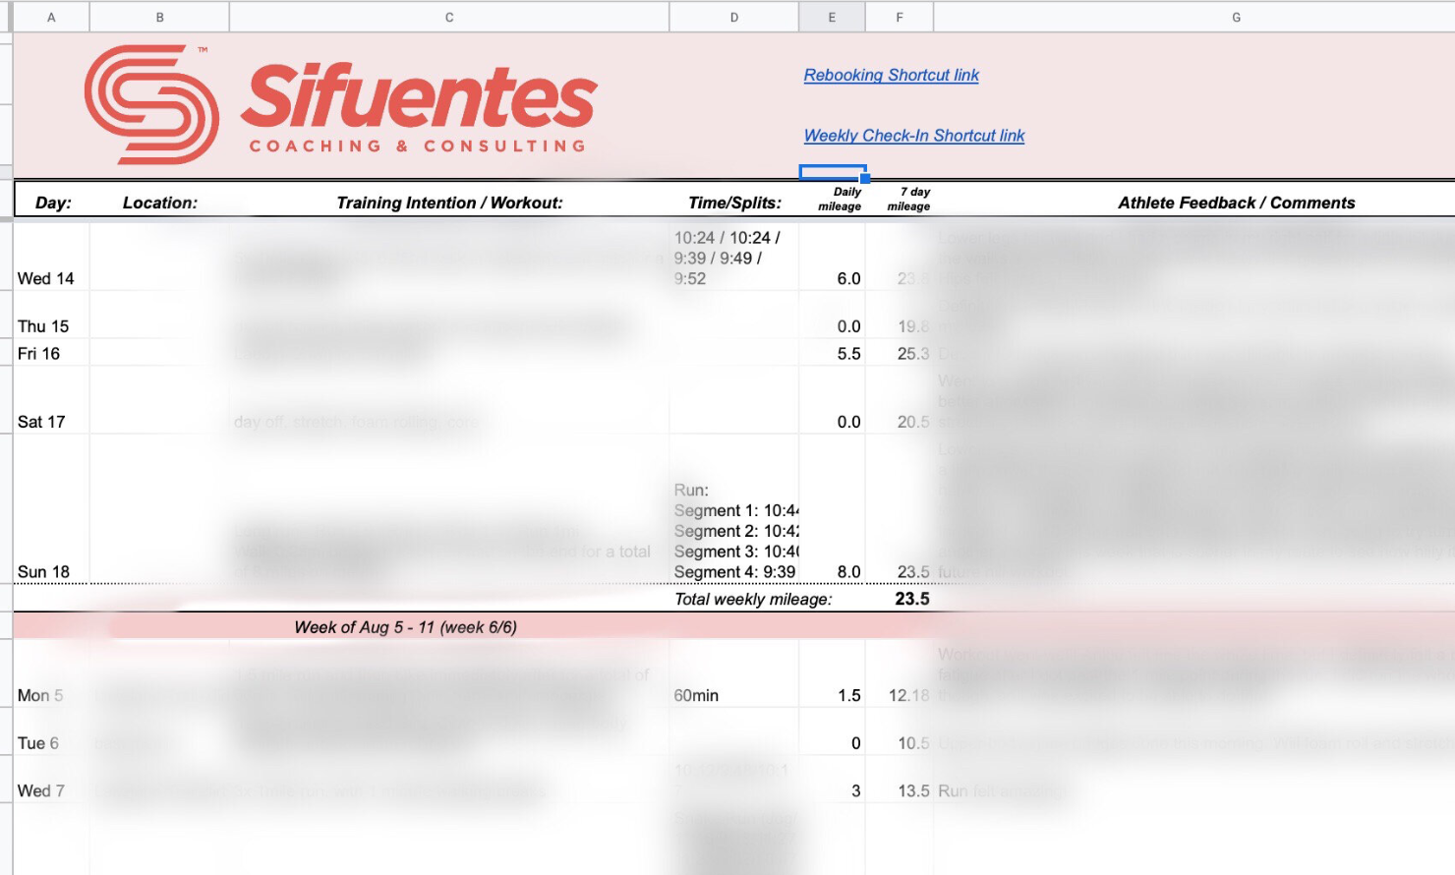Select the 'Fri 16' day cell

[x=51, y=353]
